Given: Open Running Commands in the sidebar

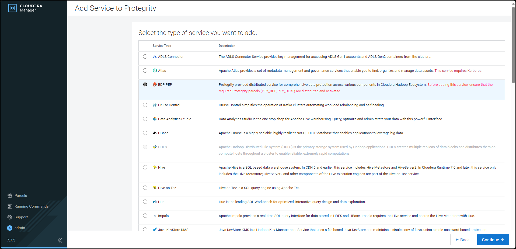Looking at the screenshot, I should (x=31, y=207).
